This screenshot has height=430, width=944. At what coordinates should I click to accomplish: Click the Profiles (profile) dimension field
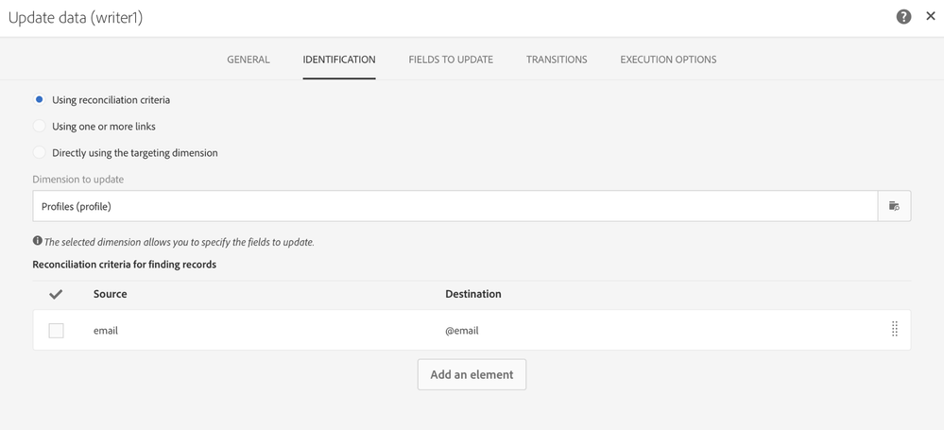click(x=455, y=206)
